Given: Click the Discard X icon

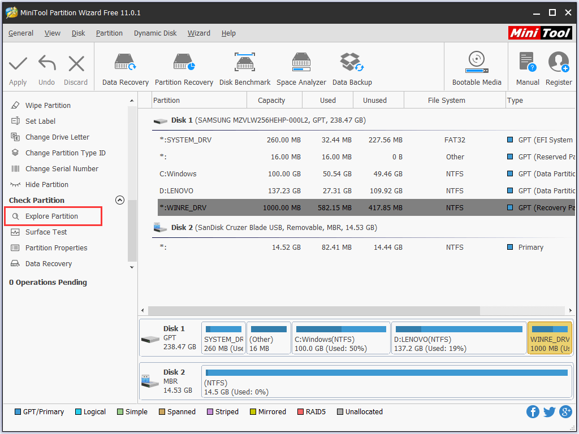Looking at the screenshot, I should pos(76,63).
